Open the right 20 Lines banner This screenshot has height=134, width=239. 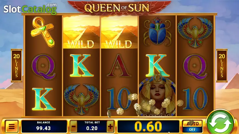[222, 66]
